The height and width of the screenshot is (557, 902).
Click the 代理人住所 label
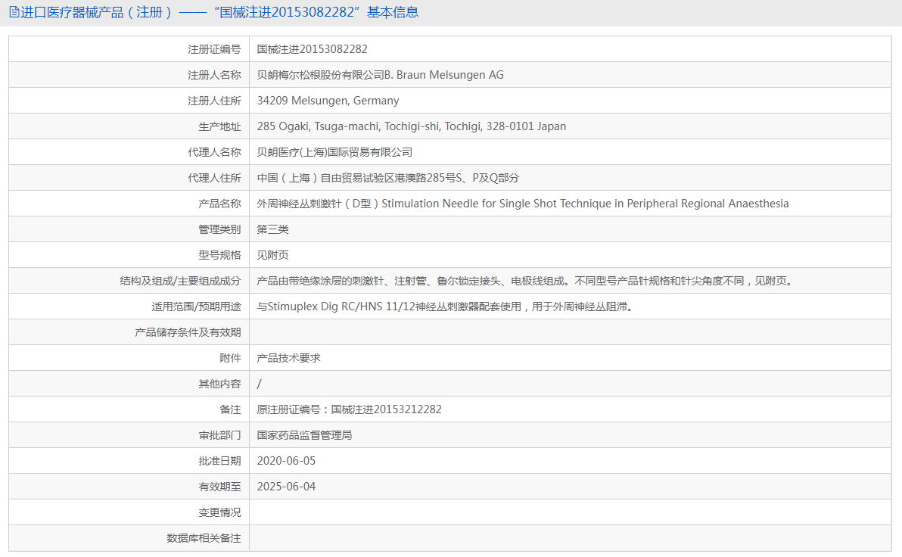pyautogui.click(x=214, y=178)
